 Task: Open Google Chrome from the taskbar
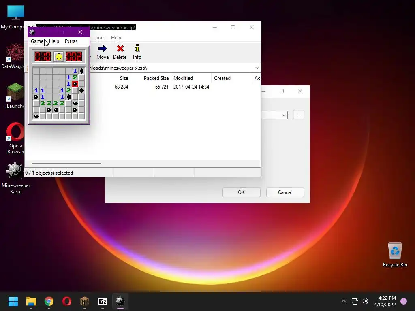[x=49, y=301]
